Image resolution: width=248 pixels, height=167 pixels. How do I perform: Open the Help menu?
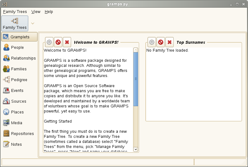49,12
